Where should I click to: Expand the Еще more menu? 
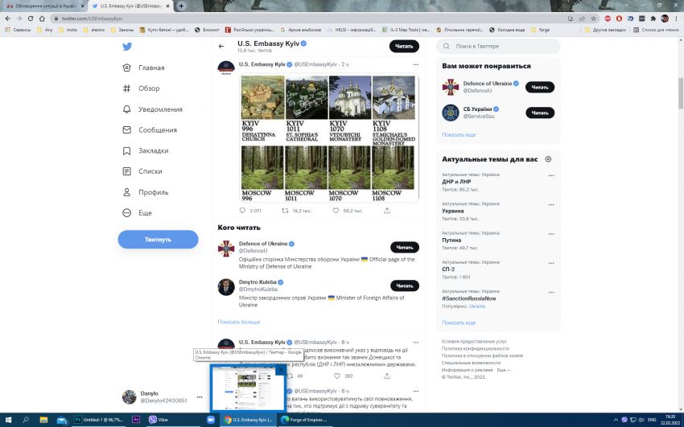click(137, 213)
